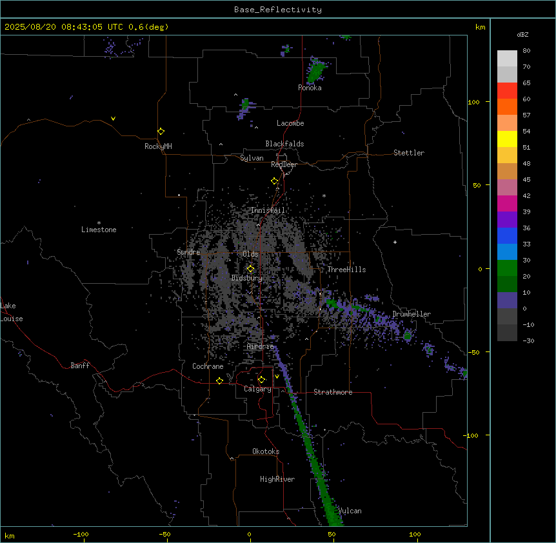Click the Olds label

[250, 254]
